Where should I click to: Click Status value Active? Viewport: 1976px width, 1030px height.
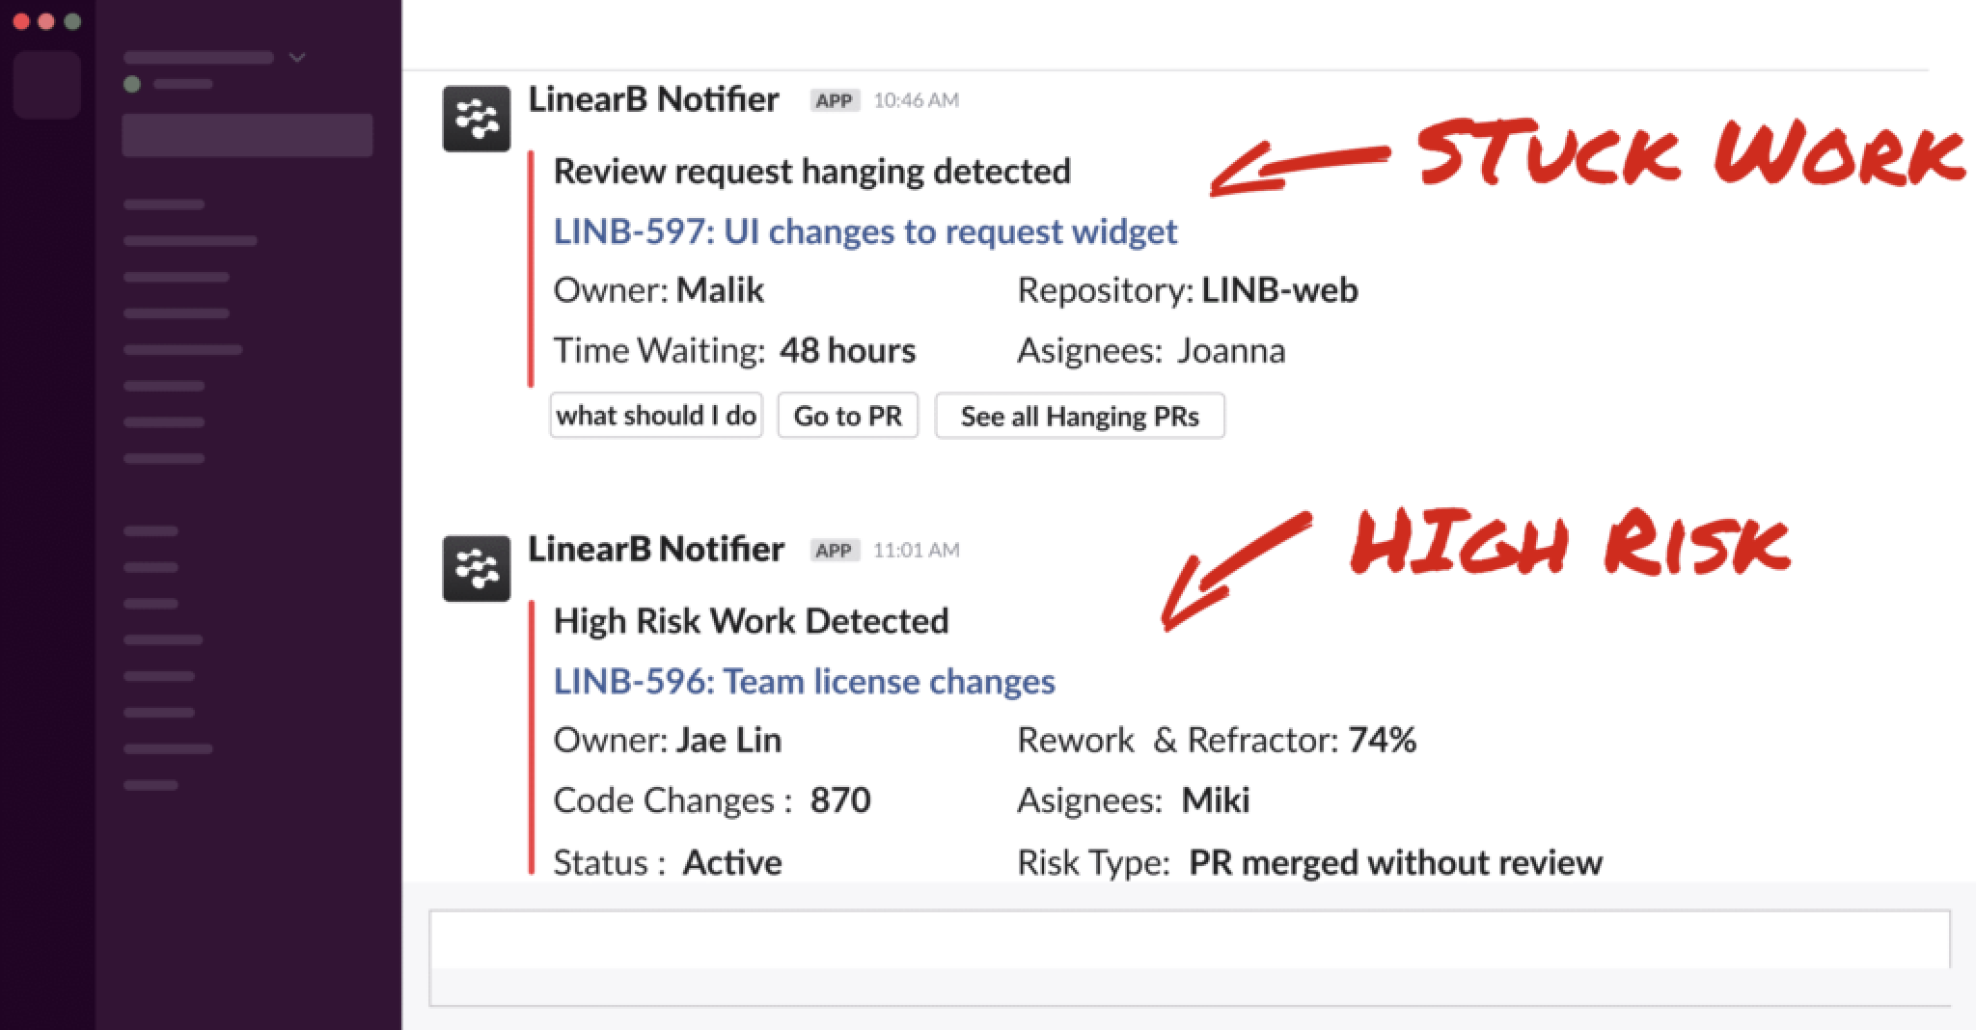coord(732,862)
